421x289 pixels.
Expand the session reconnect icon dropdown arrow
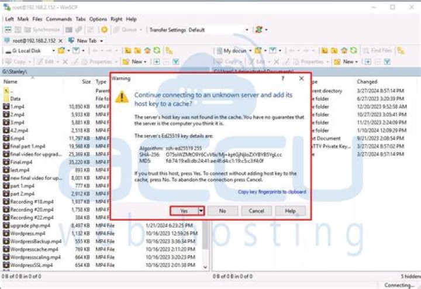click(x=266, y=30)
